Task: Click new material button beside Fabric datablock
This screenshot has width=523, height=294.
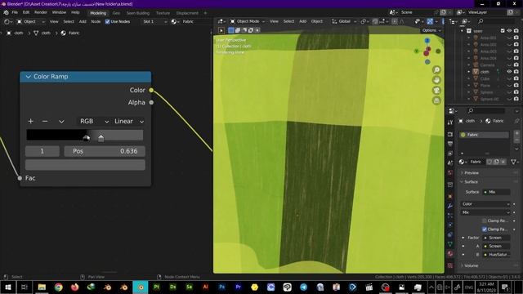Action: pos(496,162)
